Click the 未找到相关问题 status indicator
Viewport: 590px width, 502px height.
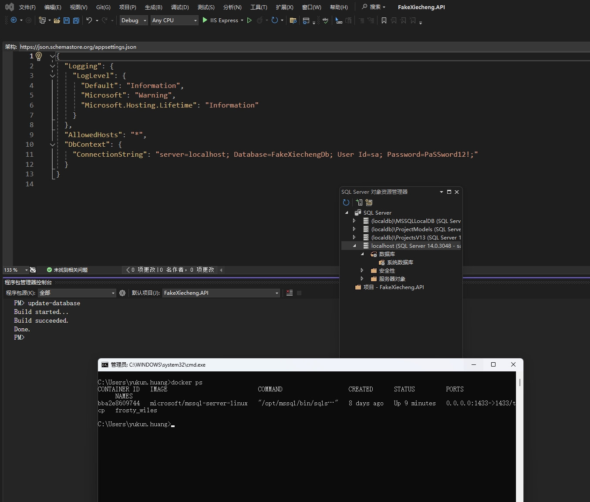point(67,270)
